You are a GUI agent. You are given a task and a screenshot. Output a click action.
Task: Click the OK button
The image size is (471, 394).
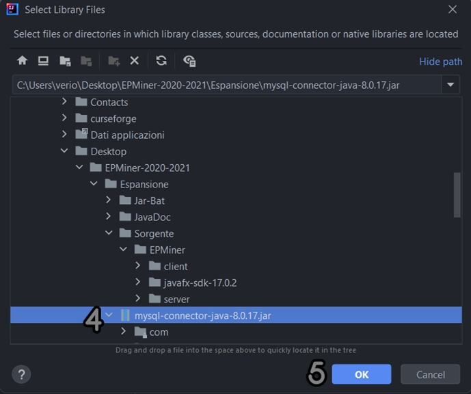(x=362, y=374)
